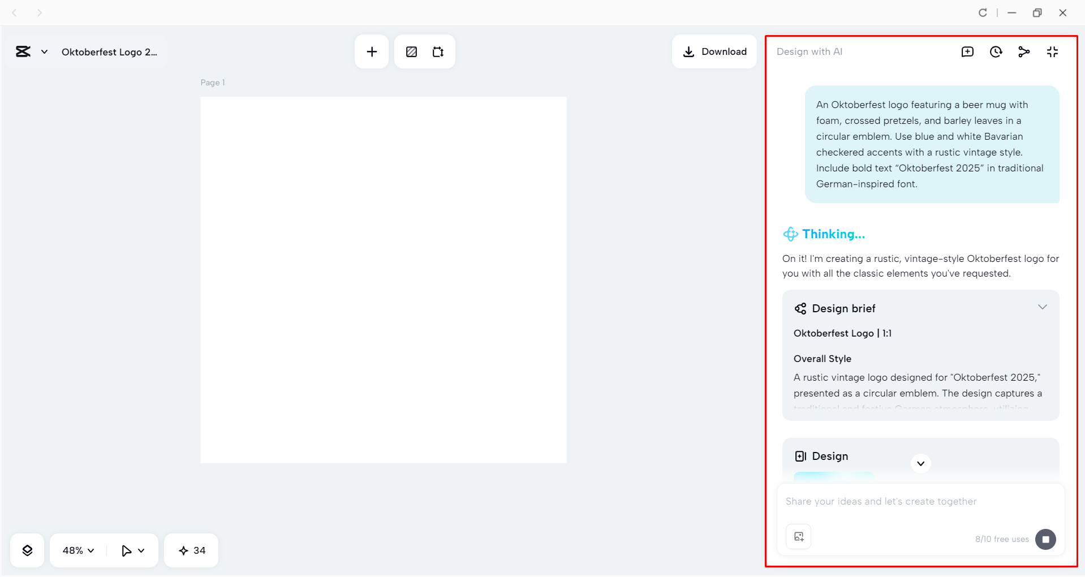Viewport: 1085px width, 577px height.
Task: Open the AI chat history
Action: point(996,52)
